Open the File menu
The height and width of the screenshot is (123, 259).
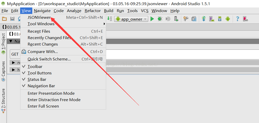click(5, 11)
